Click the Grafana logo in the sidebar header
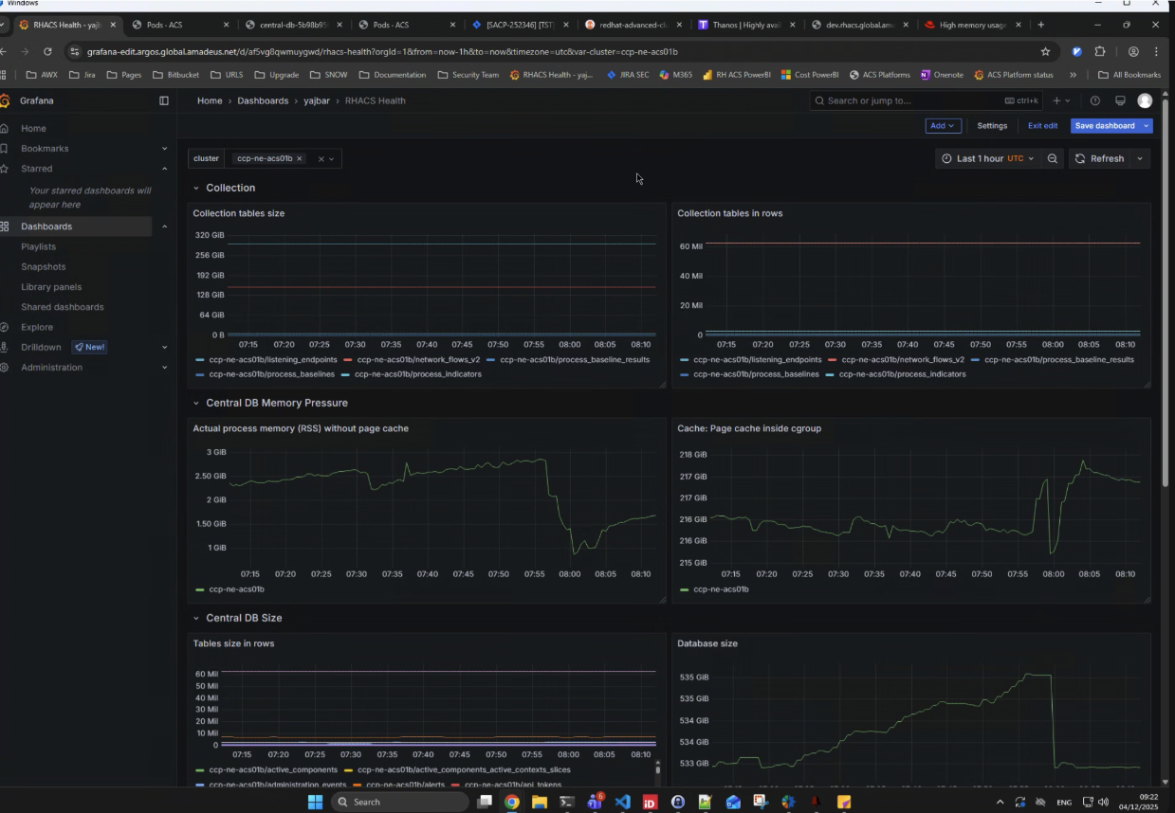This screenshot has width=1175, height=813. [x=5, y=100]
